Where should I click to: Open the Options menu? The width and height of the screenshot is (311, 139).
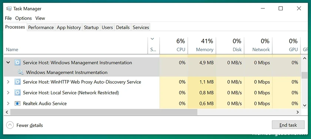pyautogui.click(x=23, y=18)
